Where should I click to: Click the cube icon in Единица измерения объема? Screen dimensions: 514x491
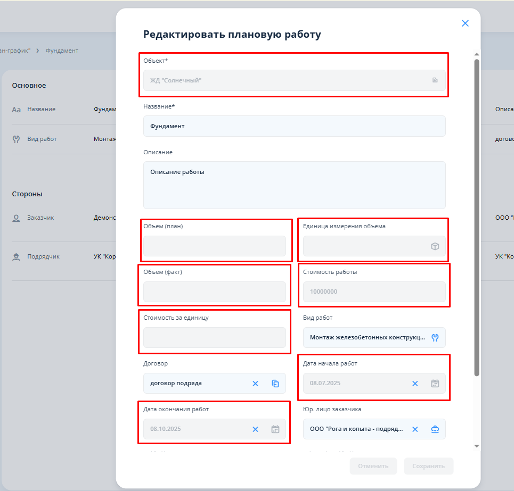pos(435,246)
